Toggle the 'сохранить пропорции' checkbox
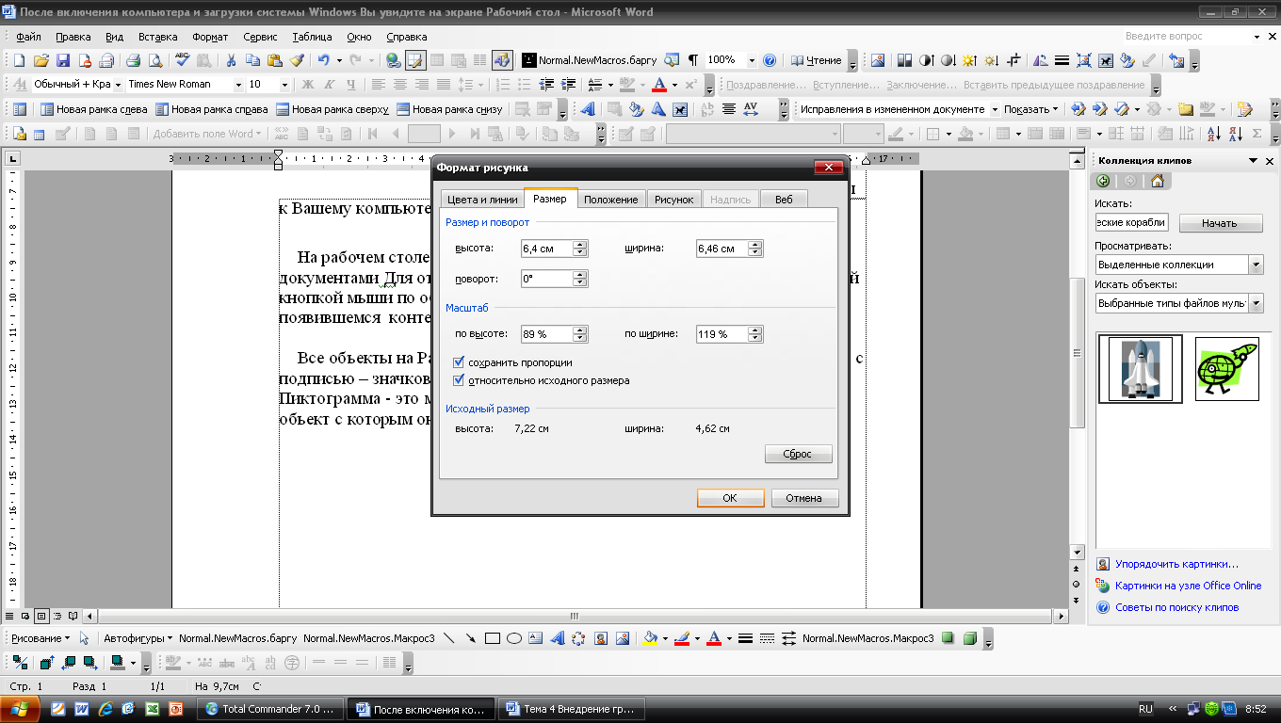This screenshot has width=1281, height=723. (459, 362)
